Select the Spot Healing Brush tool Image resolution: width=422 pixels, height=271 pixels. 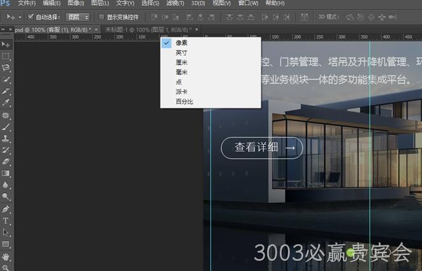pyautogui.click(x=6, y=115)
